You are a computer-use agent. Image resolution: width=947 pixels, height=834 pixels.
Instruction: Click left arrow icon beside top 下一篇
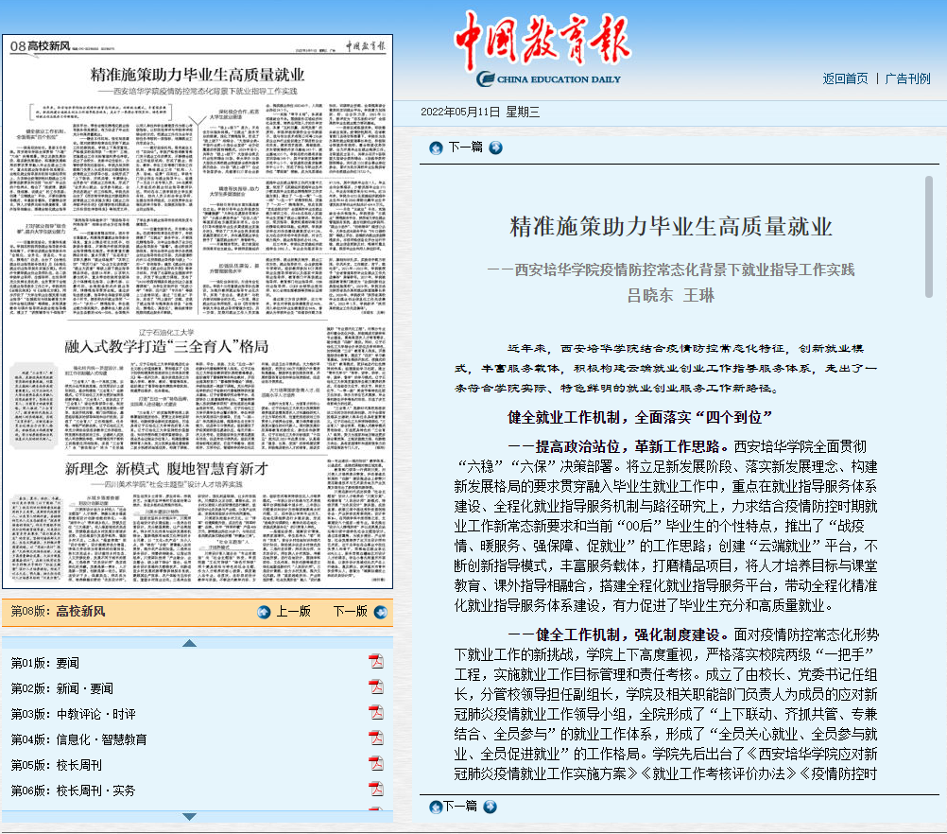click(x=436, y=148)
